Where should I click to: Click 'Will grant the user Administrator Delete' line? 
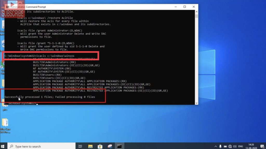[62, 34]
